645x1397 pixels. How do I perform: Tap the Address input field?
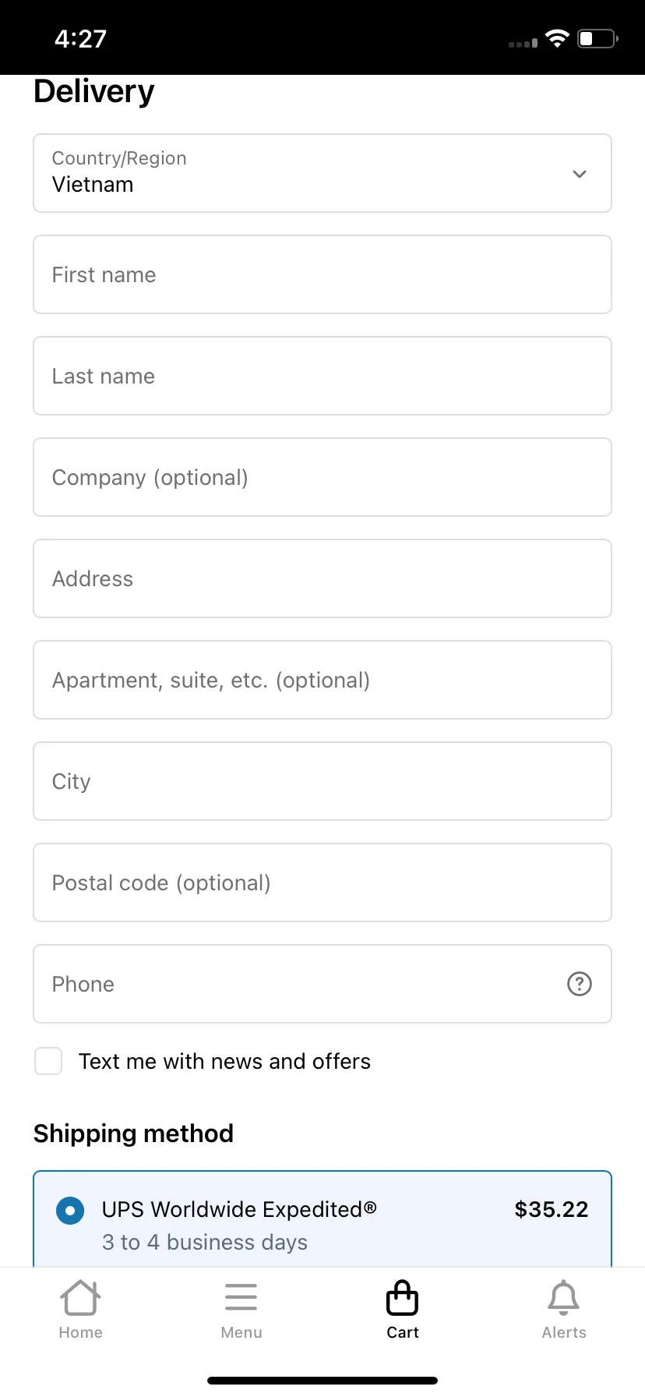[322, 578]
